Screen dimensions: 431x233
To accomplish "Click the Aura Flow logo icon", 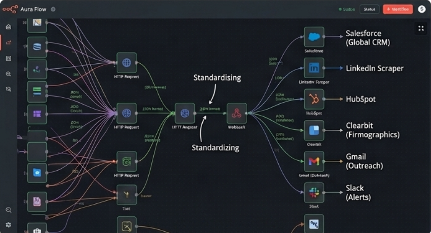I will click(x=10, y=9).
